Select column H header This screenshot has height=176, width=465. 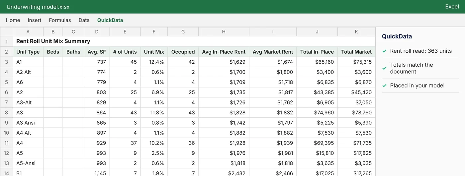point(224,32)
